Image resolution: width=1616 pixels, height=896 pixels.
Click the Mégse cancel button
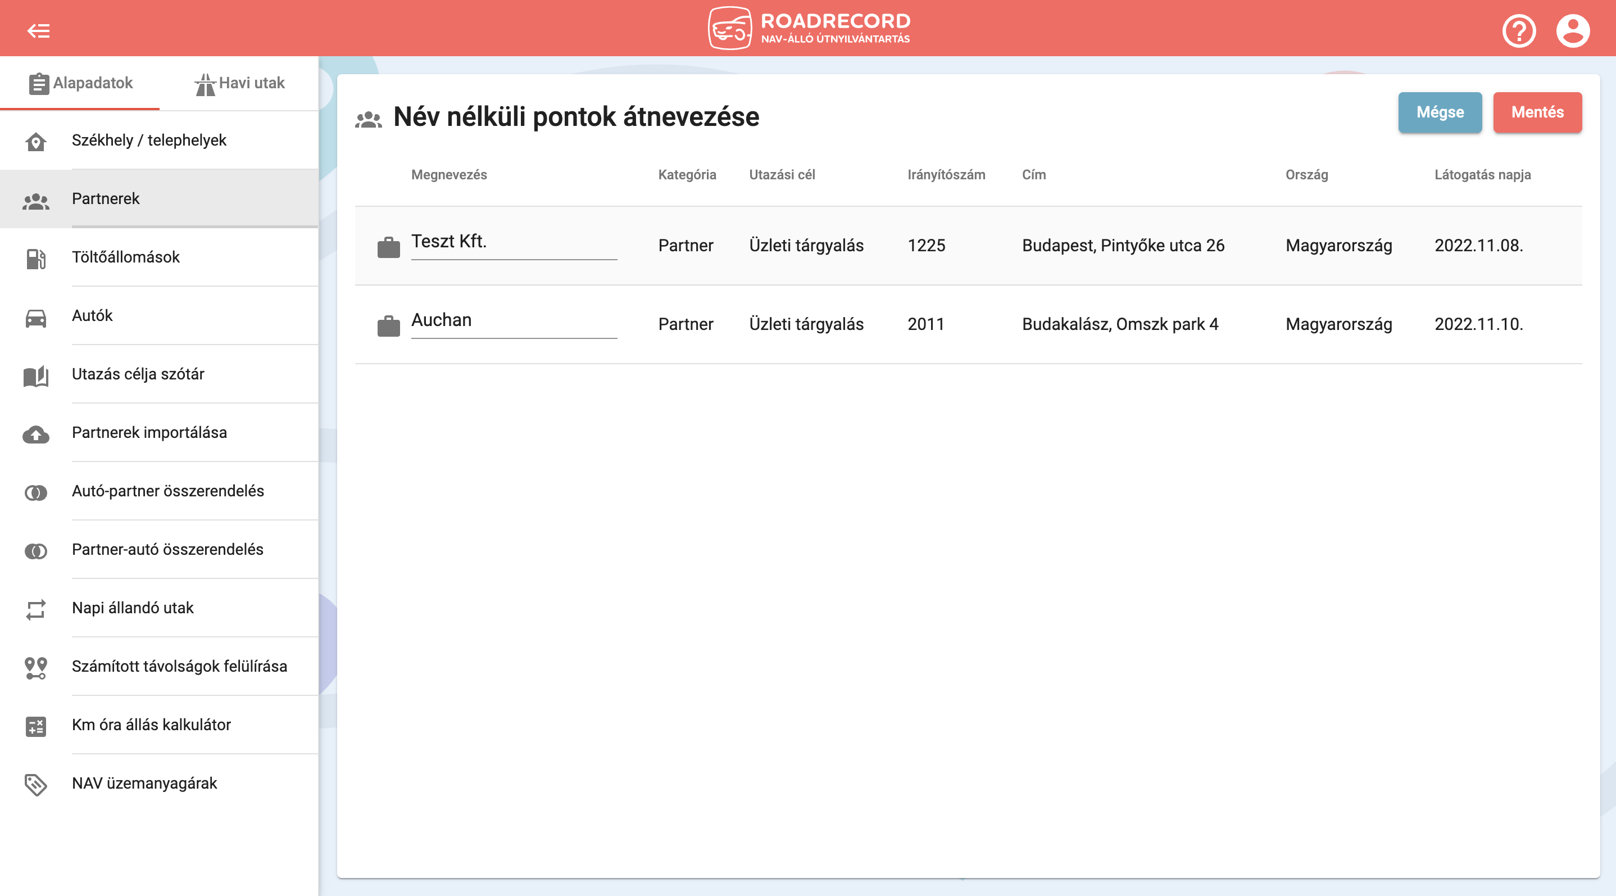(x=1440, y=112)
